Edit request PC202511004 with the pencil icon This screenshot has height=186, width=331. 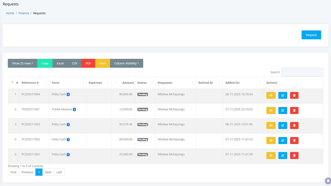click(283, 95)
